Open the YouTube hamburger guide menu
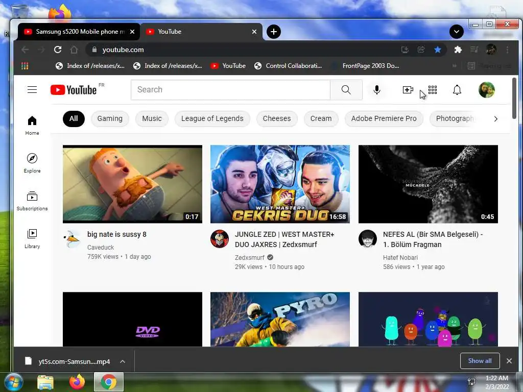The height and width of the screenshot is (392, 523). pos(32,90)
